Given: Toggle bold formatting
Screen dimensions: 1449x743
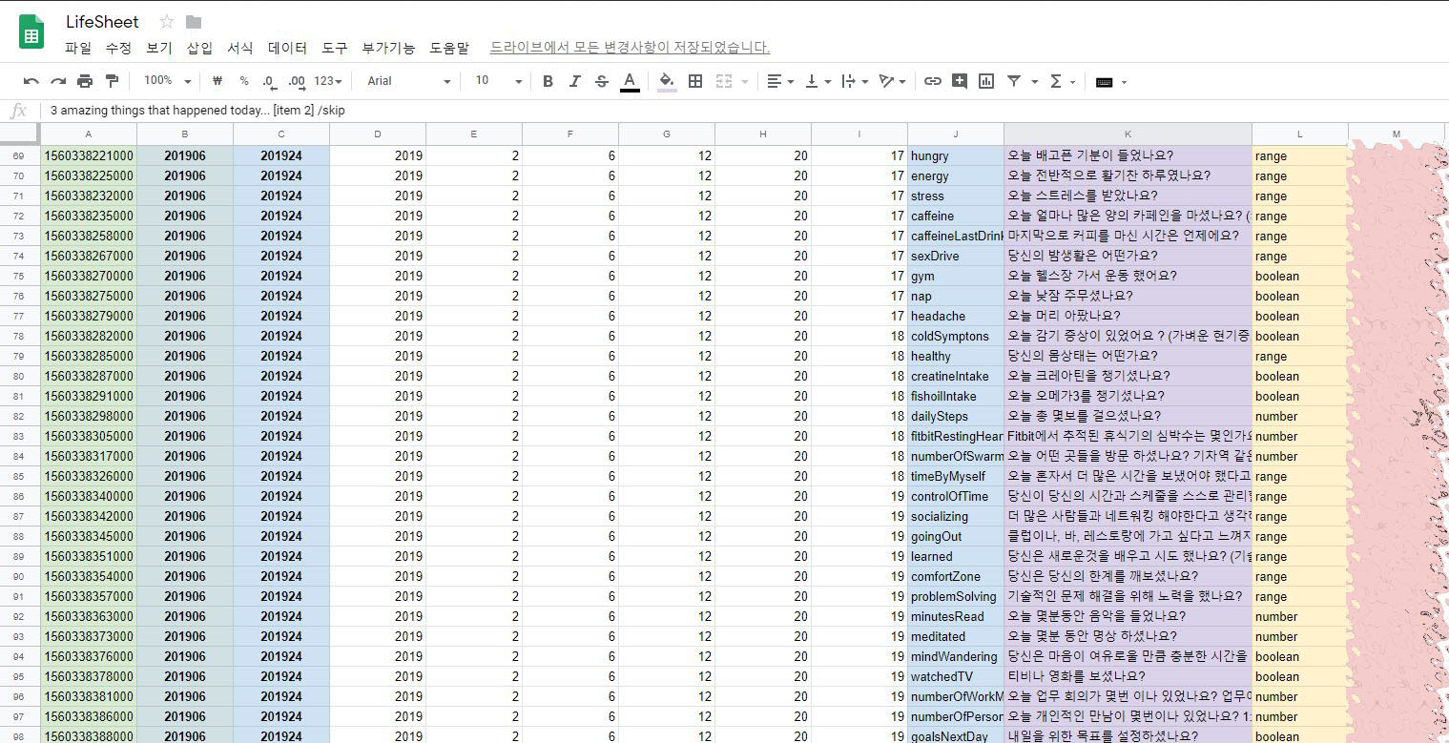Looking at the screenshot, I should click(548, 81).
